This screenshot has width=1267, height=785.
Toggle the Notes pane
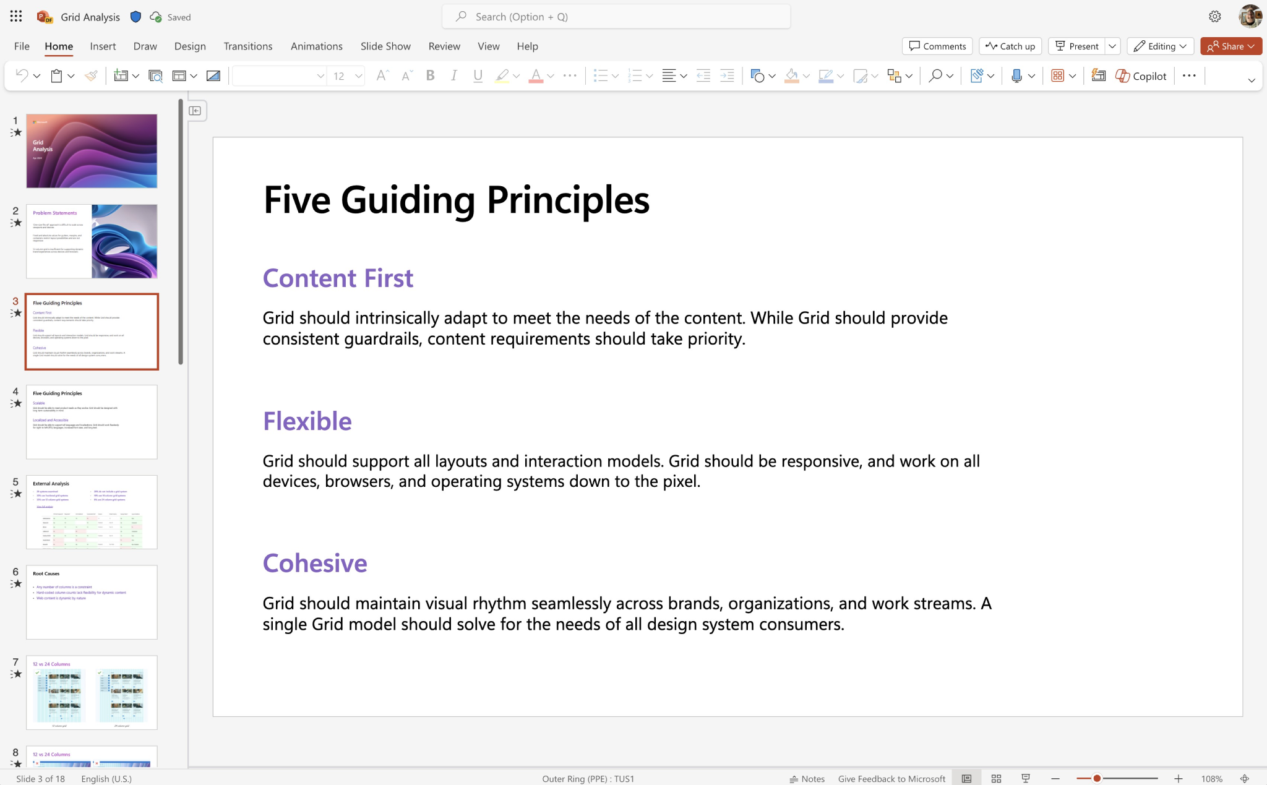pos(807,778)
